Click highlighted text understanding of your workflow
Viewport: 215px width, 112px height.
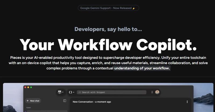(x=142, y=68)
